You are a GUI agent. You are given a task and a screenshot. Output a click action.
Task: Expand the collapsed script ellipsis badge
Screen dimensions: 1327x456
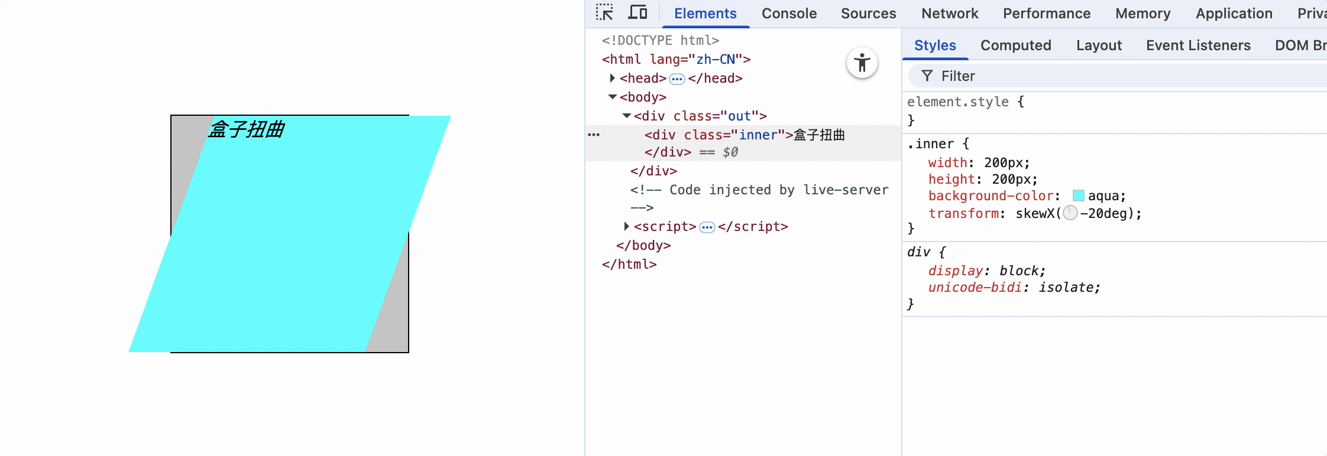pyautogui.click(x=707, y=227)
